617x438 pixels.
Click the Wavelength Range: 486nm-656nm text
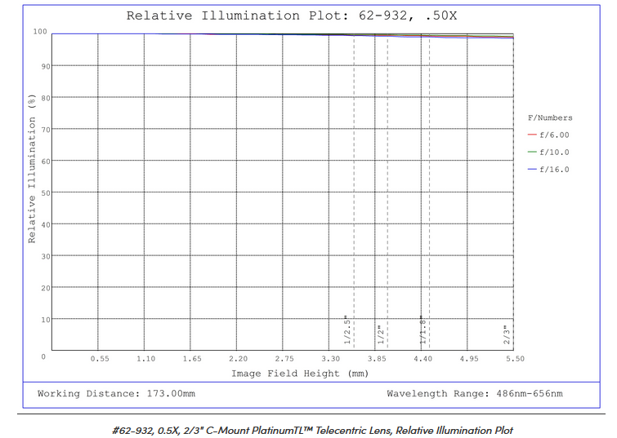475,394
